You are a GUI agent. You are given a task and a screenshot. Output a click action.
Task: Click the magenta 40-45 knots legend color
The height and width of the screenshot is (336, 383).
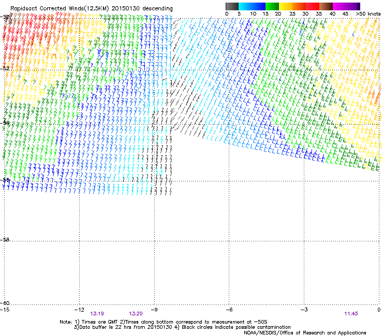340,6
